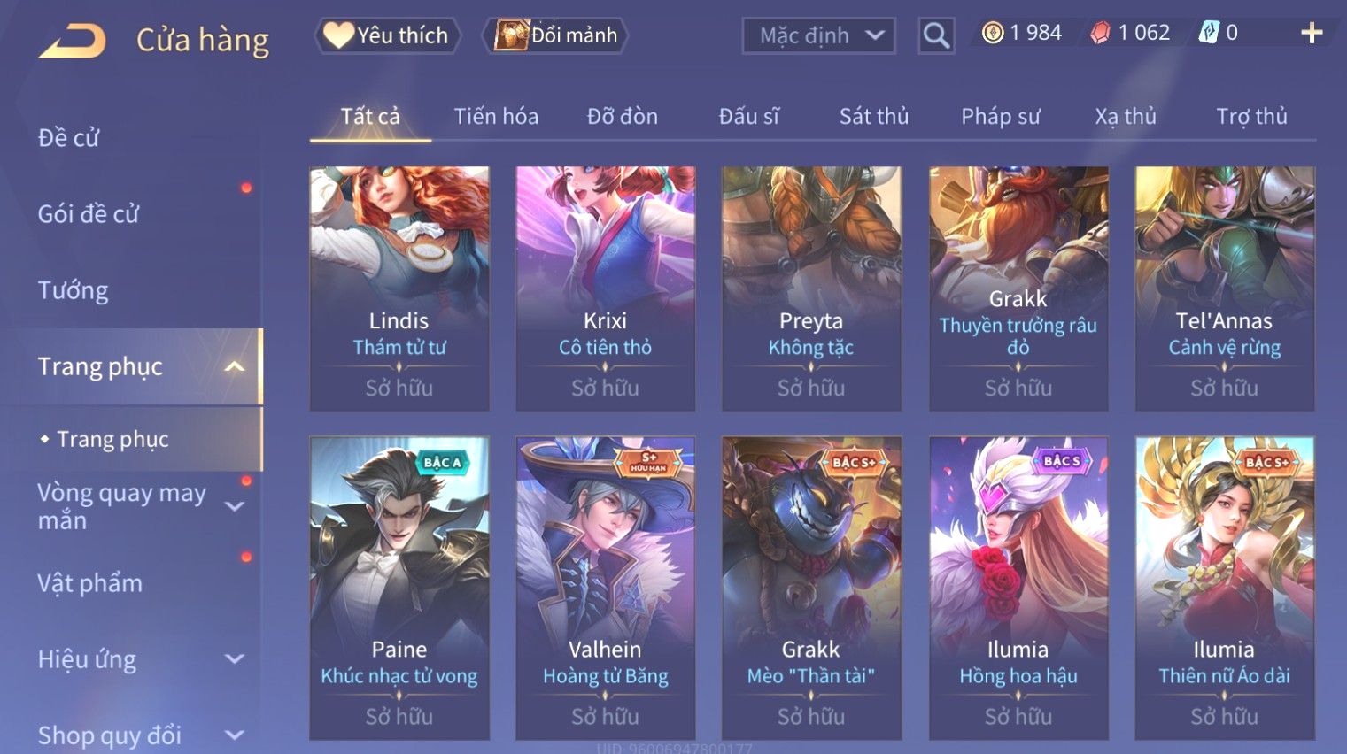
Task: Open Tướng in the sidebar
Action: (73, 290)
